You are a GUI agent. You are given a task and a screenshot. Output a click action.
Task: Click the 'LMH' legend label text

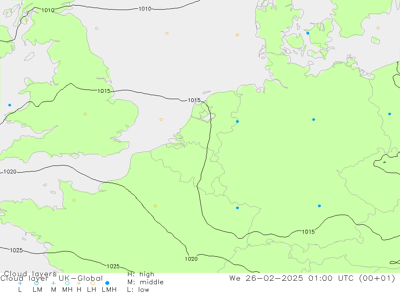(109, 290)
